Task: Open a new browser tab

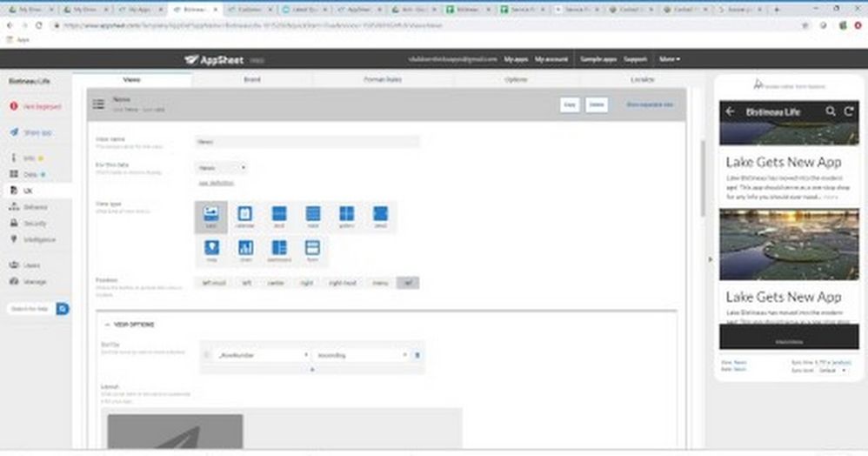Action: [x=777, y=10]
